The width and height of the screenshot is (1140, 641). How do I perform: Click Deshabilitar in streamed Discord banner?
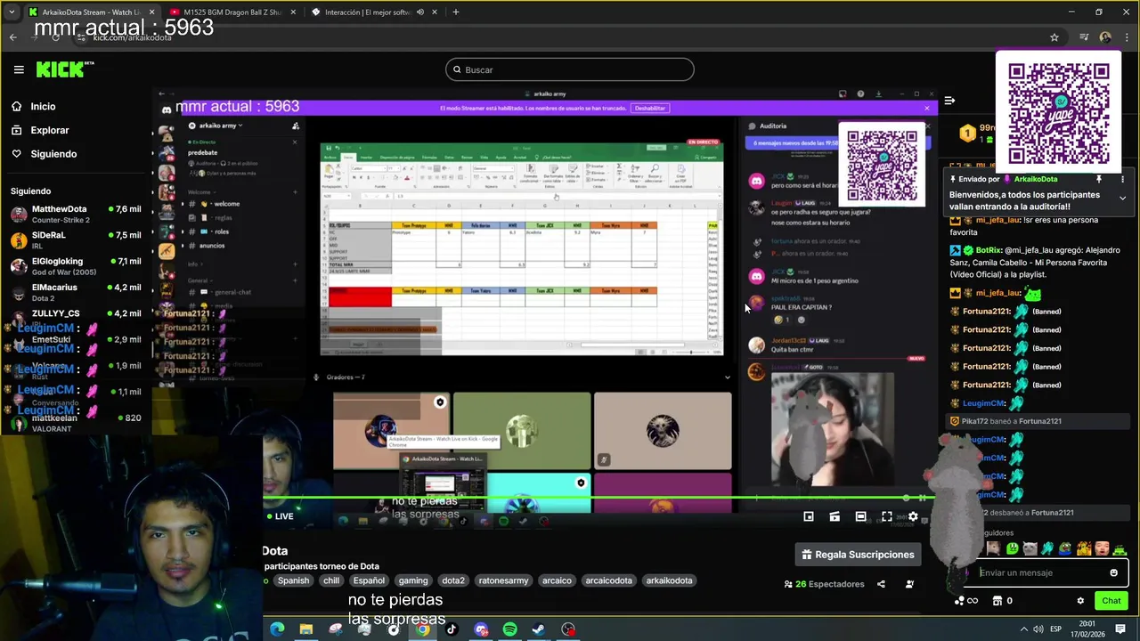tap(649, 108)
